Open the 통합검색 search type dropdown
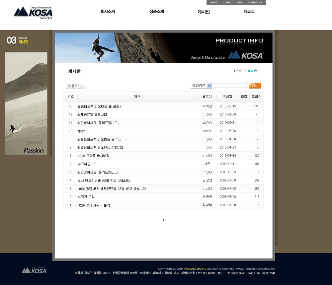This screenshot has width=332, height=285. pos(201,86)
